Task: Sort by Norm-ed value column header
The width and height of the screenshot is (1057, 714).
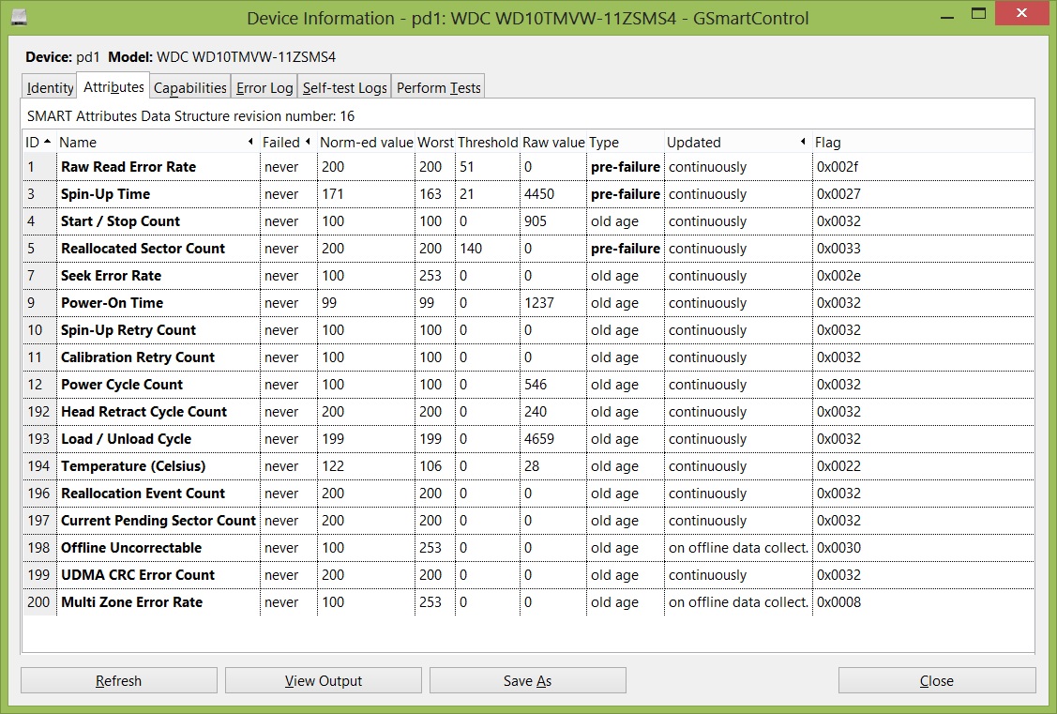Action: tap(366, 143)
